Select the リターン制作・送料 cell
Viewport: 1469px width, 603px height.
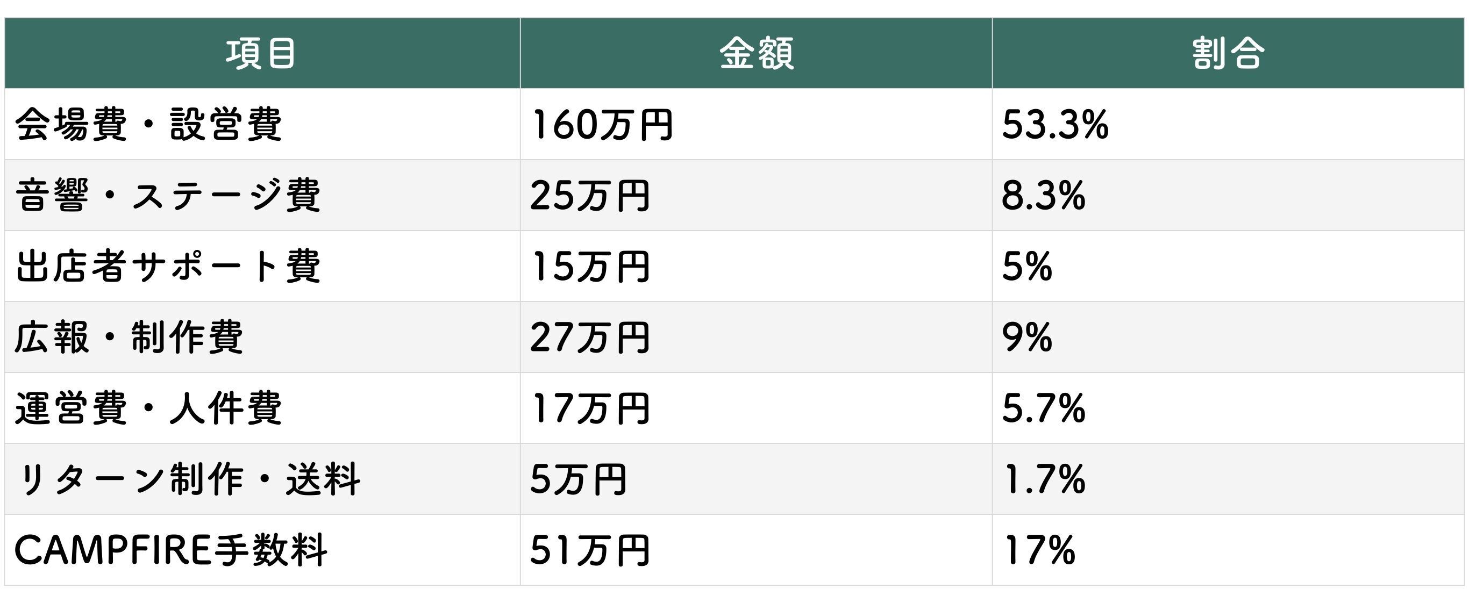coord(187,479)
